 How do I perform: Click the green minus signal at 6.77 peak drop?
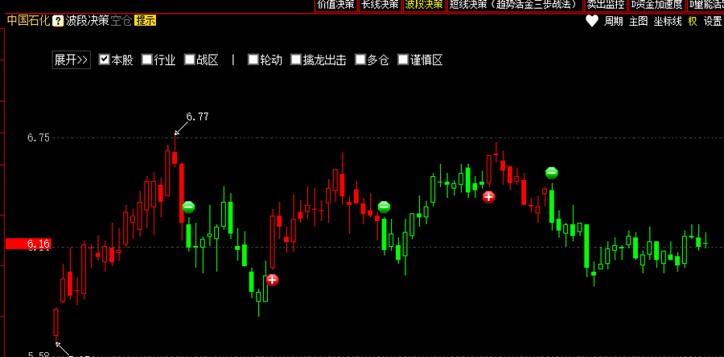[188, 207]
